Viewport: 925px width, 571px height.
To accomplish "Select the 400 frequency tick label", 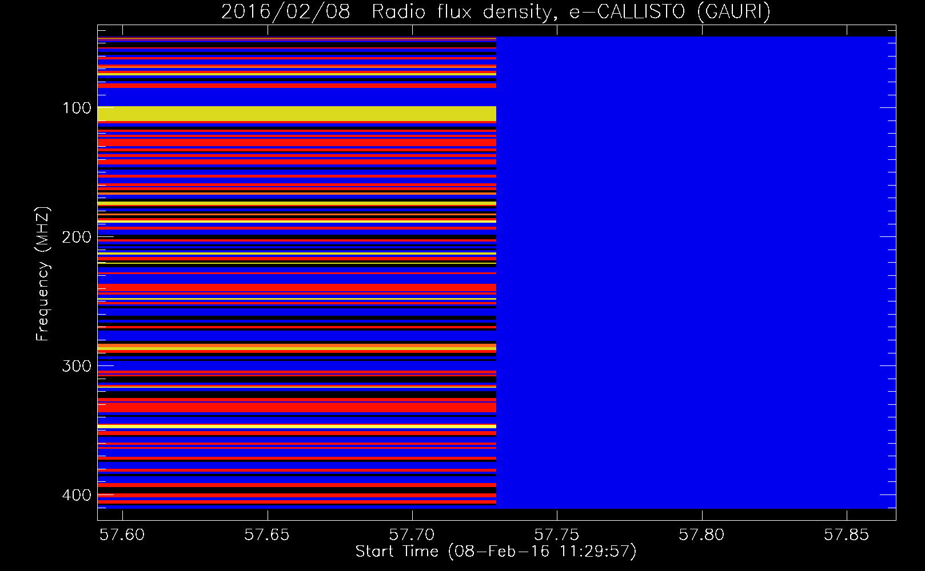I will click(77, 495).
